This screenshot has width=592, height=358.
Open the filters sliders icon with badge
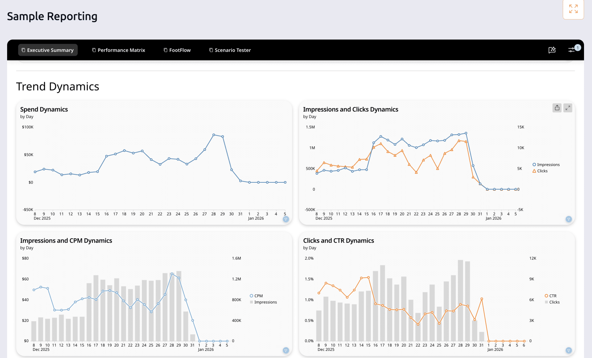pos(572,50)
